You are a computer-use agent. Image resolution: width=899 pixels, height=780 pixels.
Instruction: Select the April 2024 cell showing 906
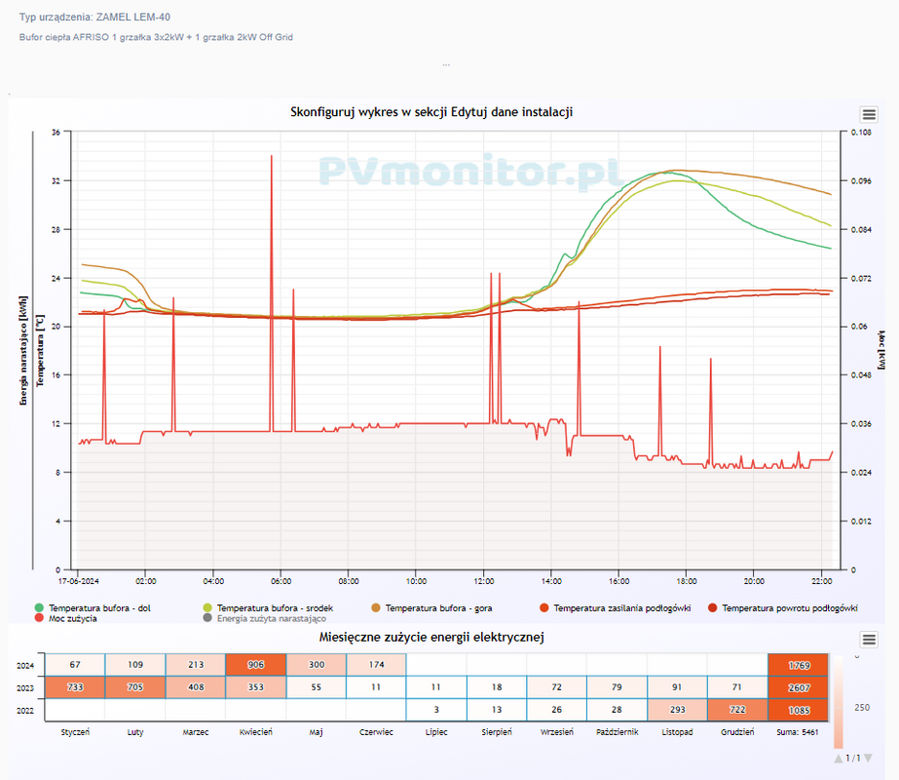coord(255,665)
